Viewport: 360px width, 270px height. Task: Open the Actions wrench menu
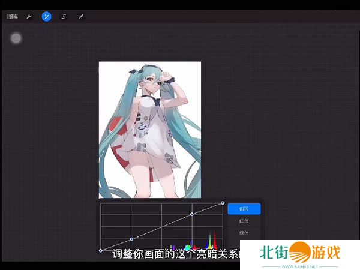tap(28, 16)
